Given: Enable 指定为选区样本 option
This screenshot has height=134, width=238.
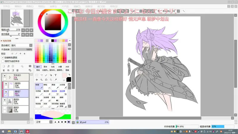Looking at the screenshot, I should (3, 61).
